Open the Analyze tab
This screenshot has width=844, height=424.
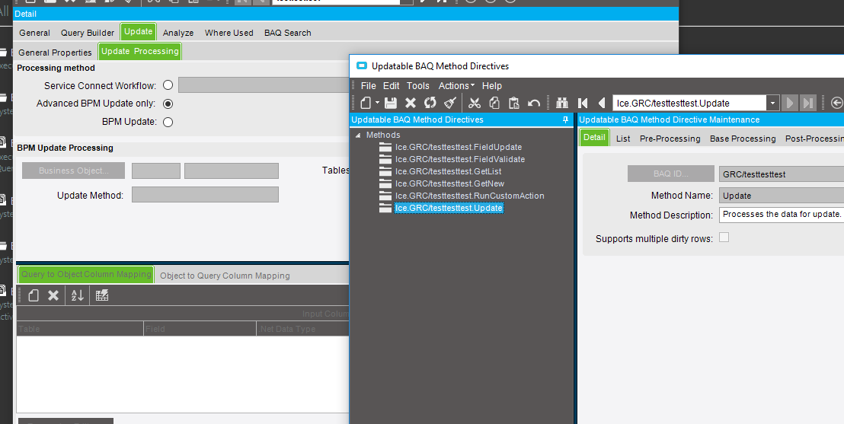point(178,33)
